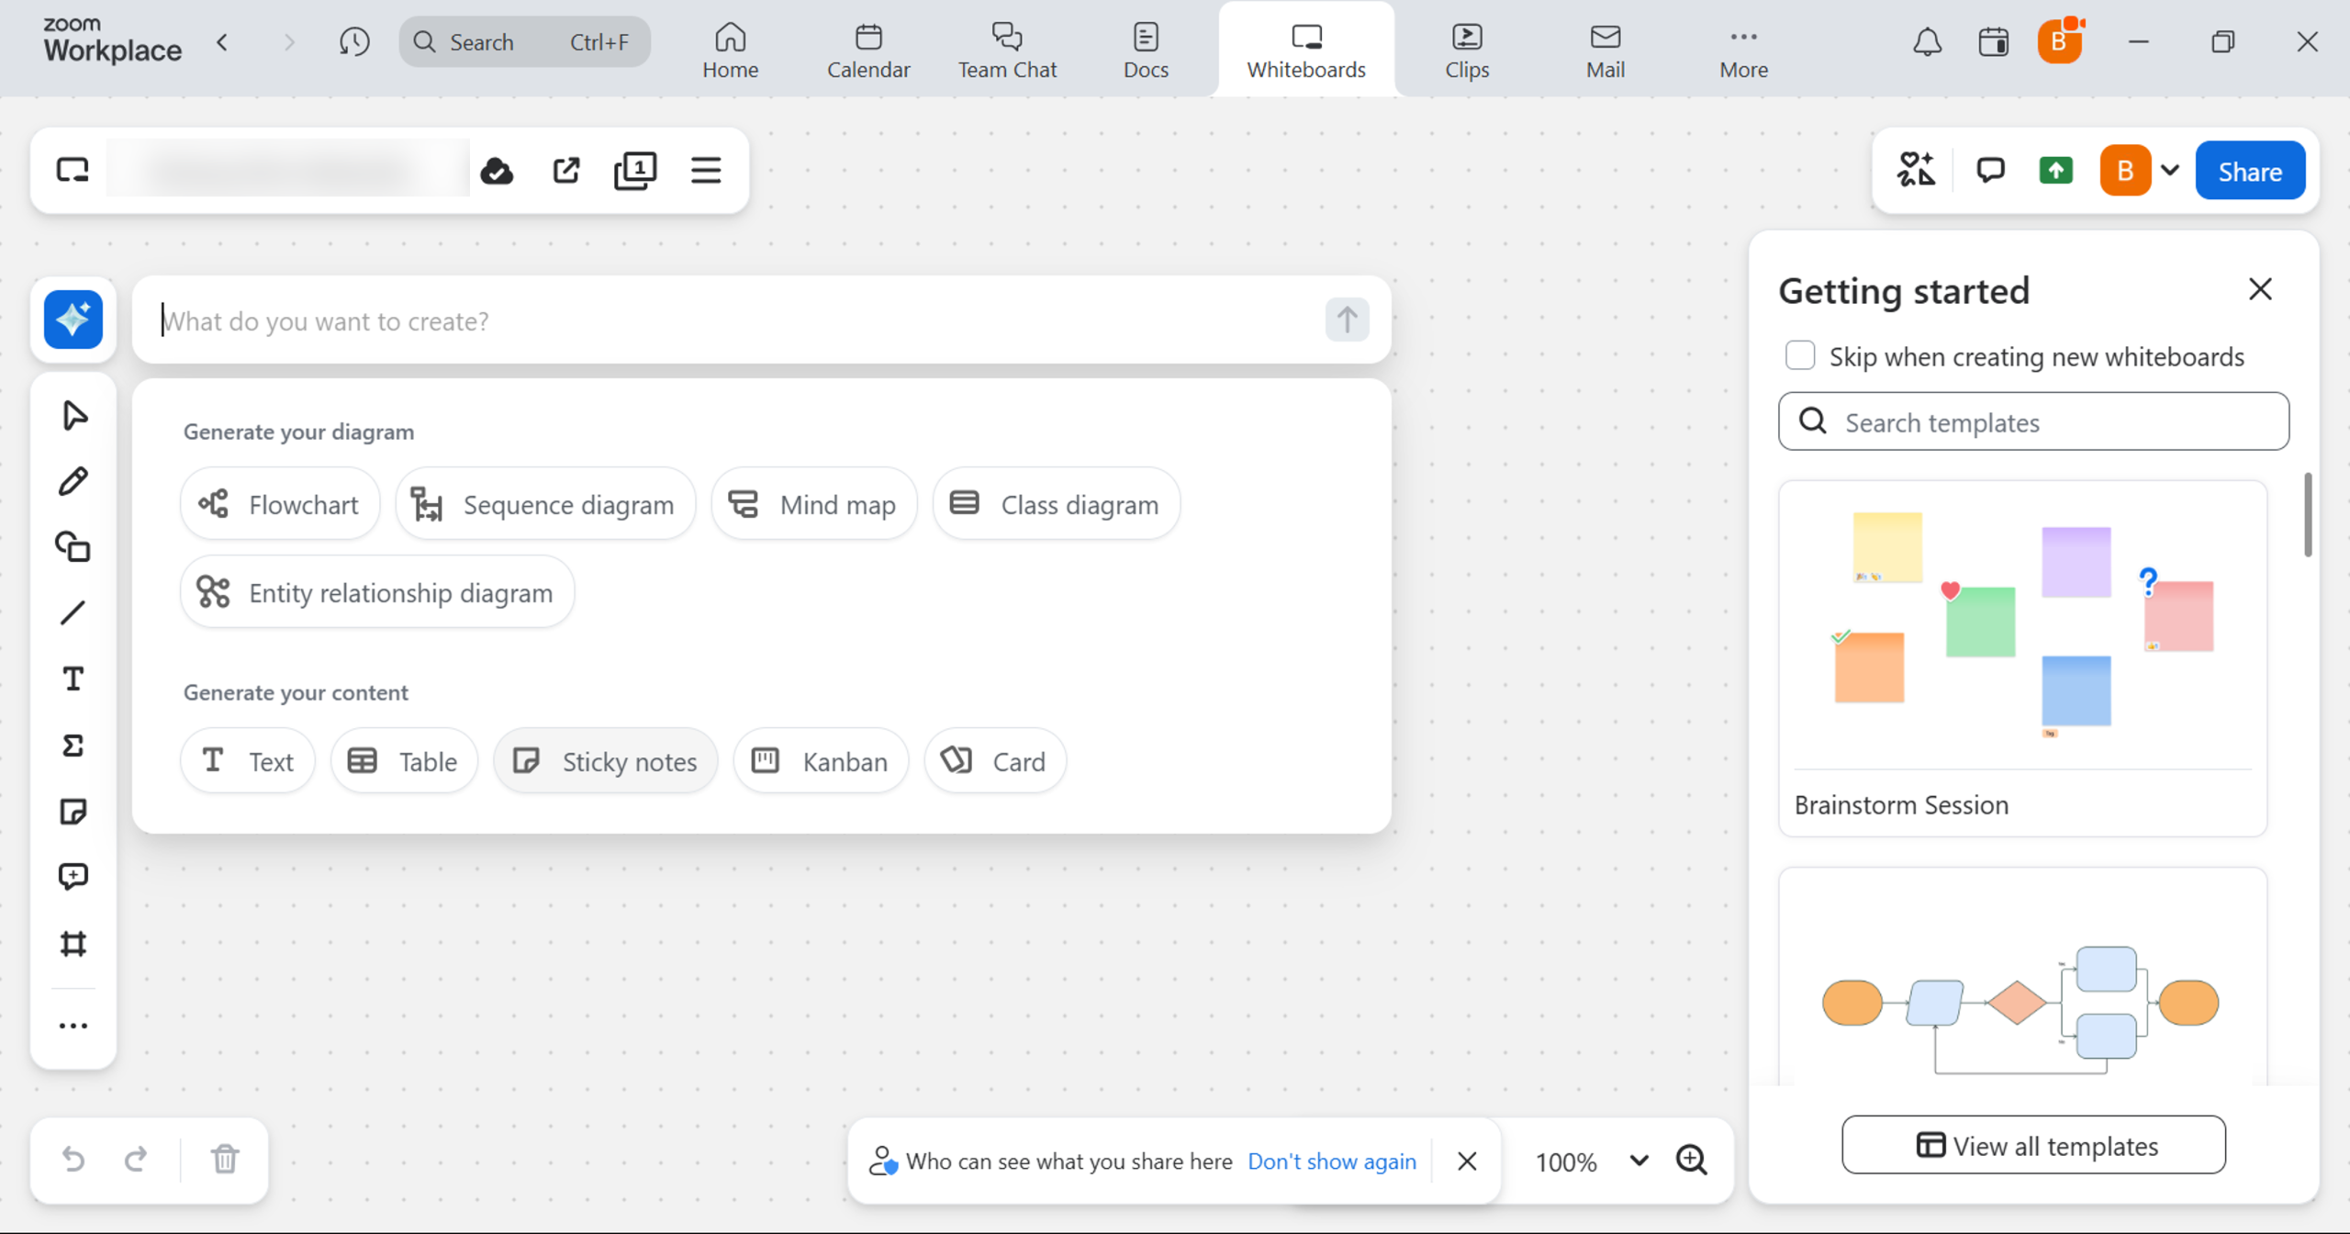Screen dimensions: 2350x1234
Task: Open the hamburger menu in whiteboard toolbar
Action: [x=706, y=171]
